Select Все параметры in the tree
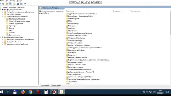The image size is (171, 96). coord(14,35)
